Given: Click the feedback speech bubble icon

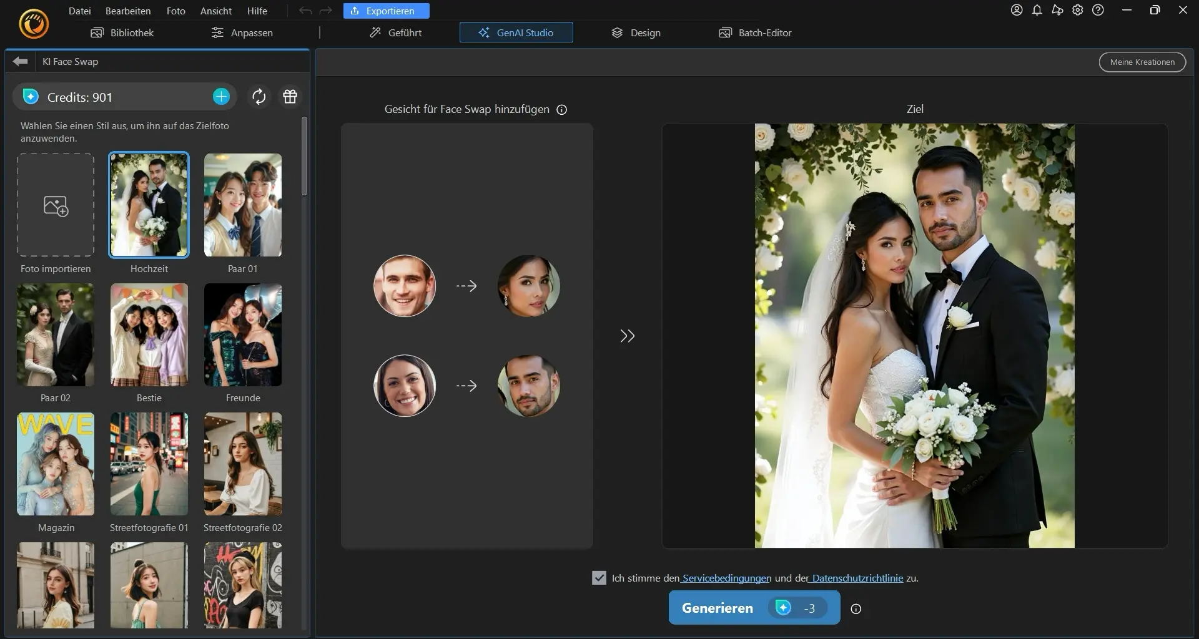Looking at the screenshot, I should point(1057,10).
